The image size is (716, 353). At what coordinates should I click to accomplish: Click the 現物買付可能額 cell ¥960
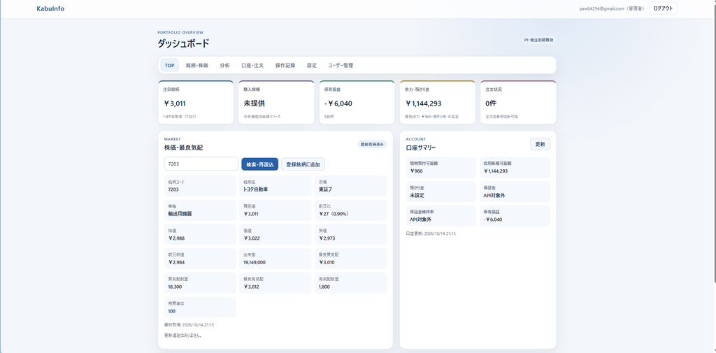(x=441, y=167)
